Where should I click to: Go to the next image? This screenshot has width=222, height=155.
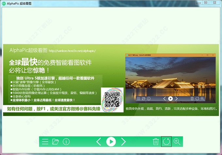tap(123, 141)
